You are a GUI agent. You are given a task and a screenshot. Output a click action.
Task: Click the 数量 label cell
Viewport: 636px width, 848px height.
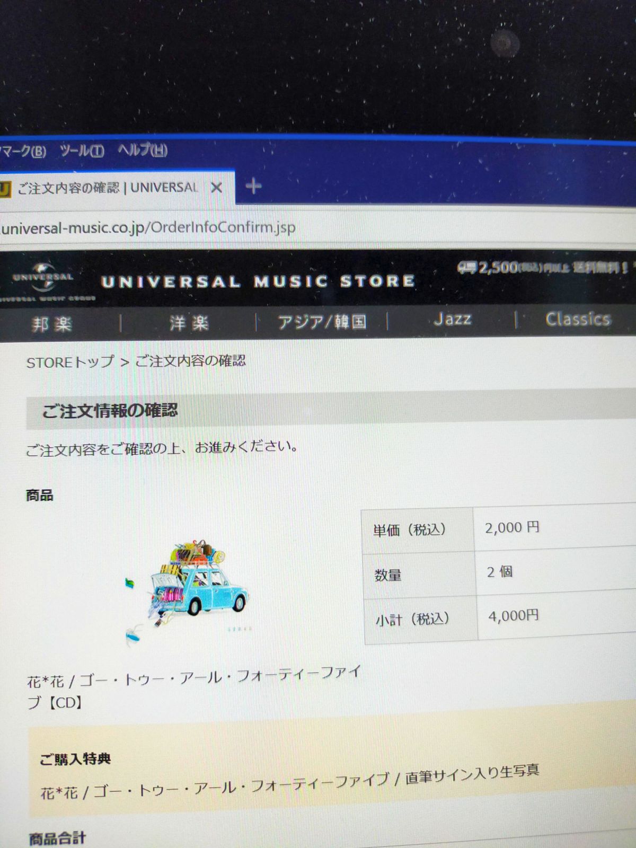pos(420,574)
